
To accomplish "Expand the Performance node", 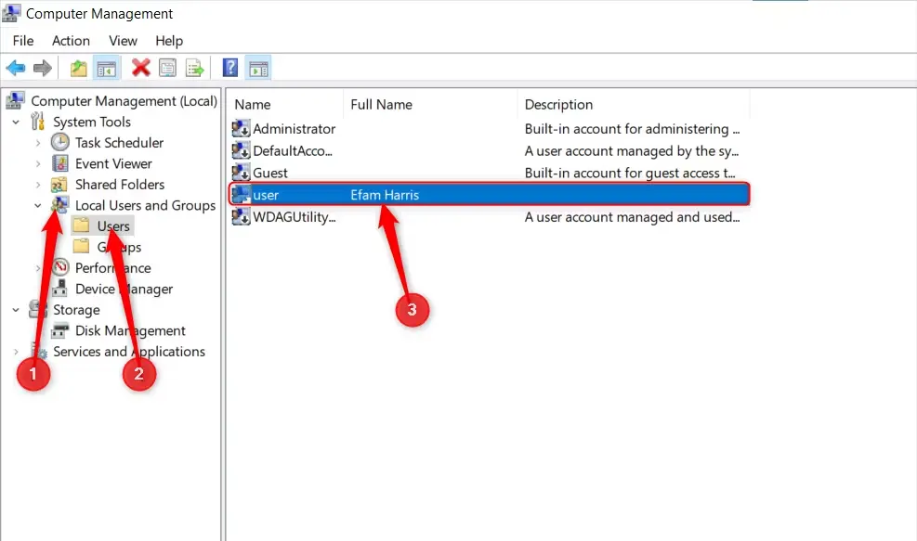I will tap(38, 268).
